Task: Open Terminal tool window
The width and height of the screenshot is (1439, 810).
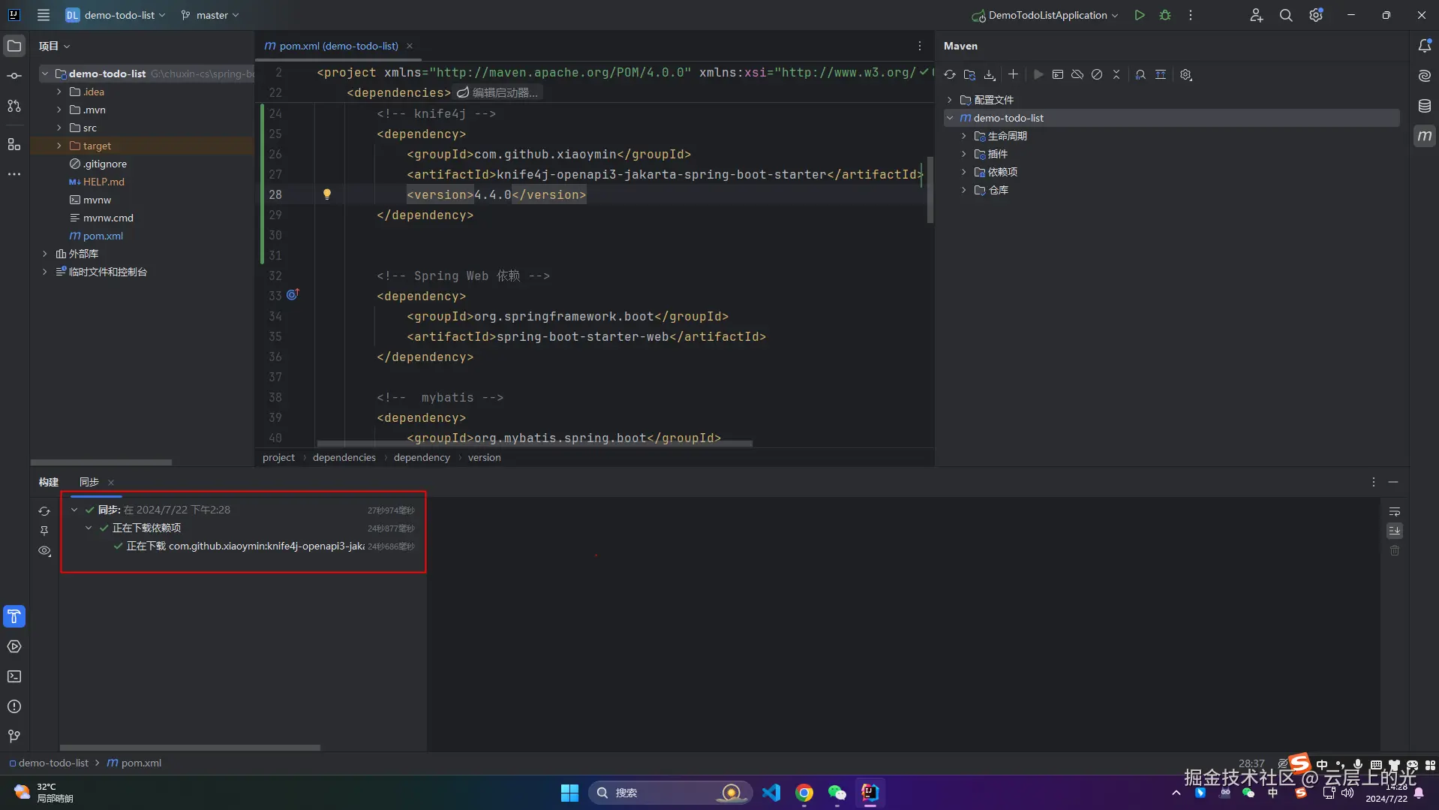Action: pos(14,676)
